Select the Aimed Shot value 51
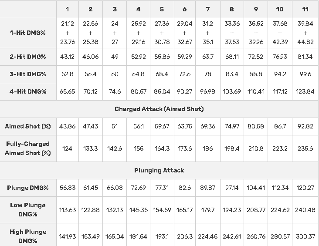The width and height of the screenshot is (319, 246). (x=115, y=126)
